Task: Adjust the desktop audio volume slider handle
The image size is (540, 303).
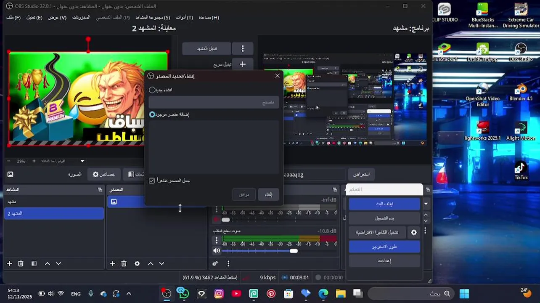Action: pos(294,251)
